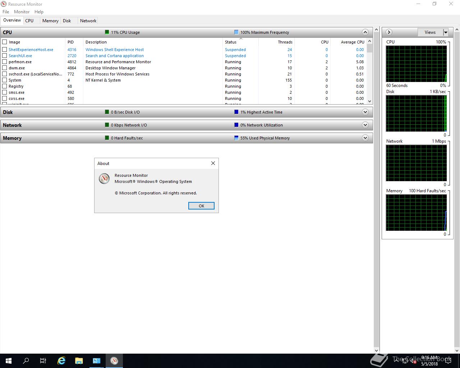Check the System process checkbox
This screenshot has width=460, height=368.
coord(5,80)
